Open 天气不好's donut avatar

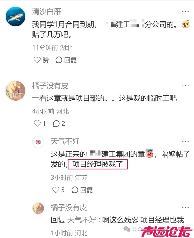click(x=38, y=142)
